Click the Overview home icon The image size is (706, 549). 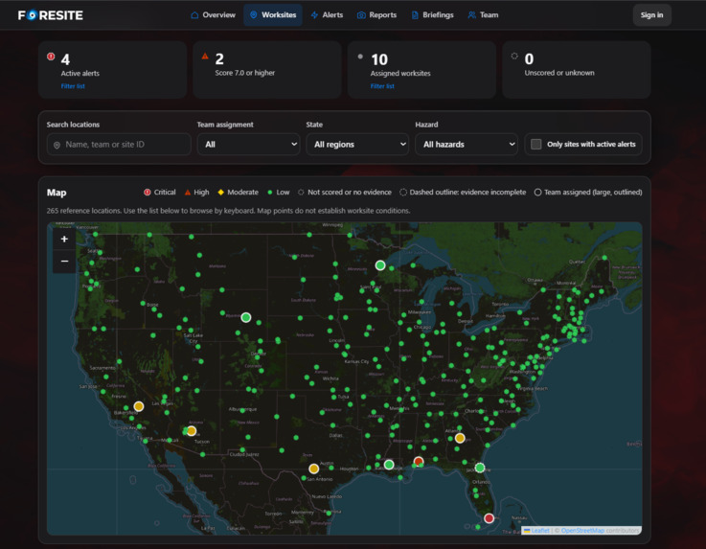point(194,15)
